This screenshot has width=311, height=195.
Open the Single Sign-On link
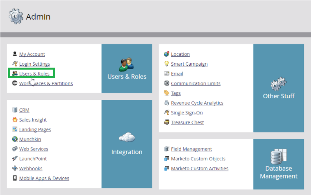187,112
